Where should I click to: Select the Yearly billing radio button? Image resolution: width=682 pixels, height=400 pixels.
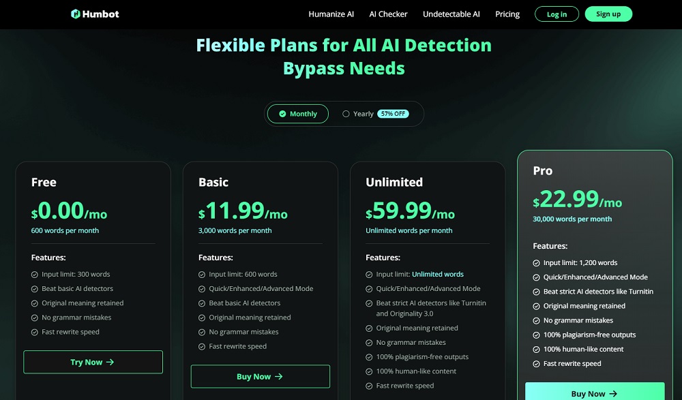tap(346, 114)
